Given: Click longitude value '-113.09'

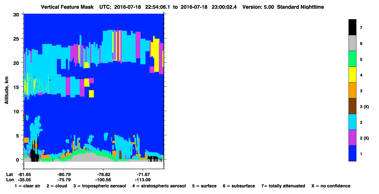Looking at the screenshot, I should point(143,179).
